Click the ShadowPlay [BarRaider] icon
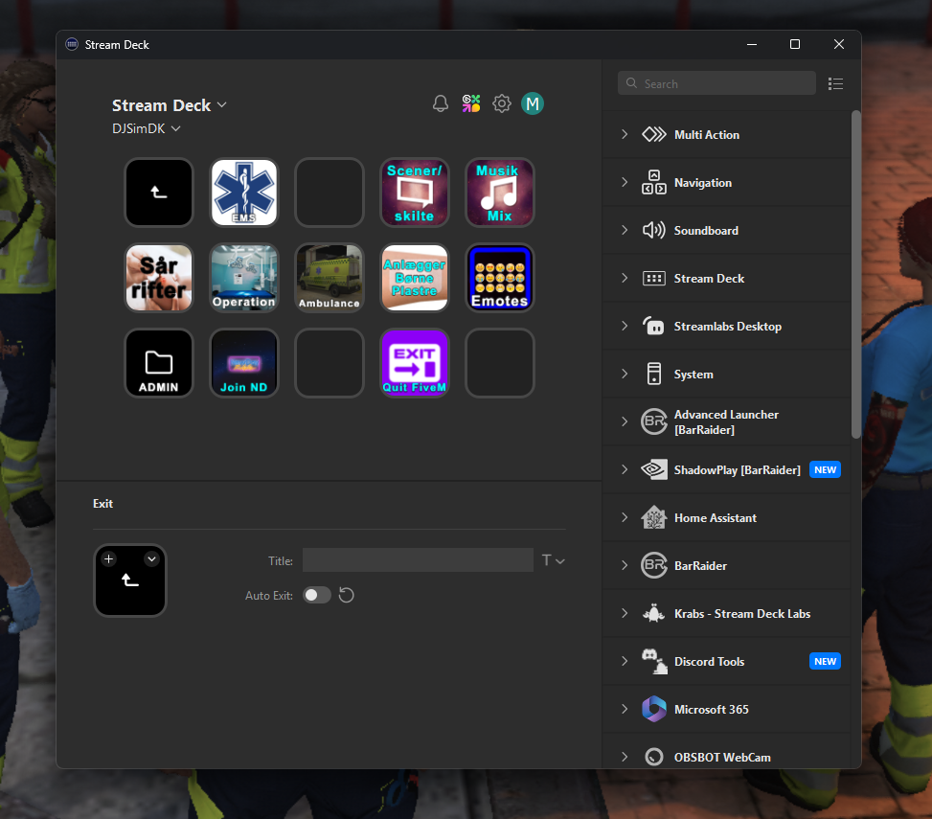Viewport: 932px width, 819px height. pos(654,469)
